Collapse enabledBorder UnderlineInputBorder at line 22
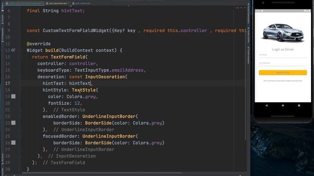Screen dimensions: 314x176 pos(20,116)
